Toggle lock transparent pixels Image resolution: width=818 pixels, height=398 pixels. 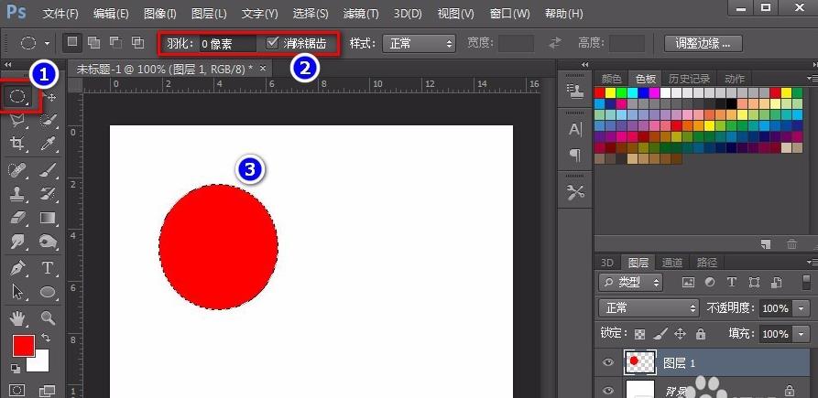(640, 333)
